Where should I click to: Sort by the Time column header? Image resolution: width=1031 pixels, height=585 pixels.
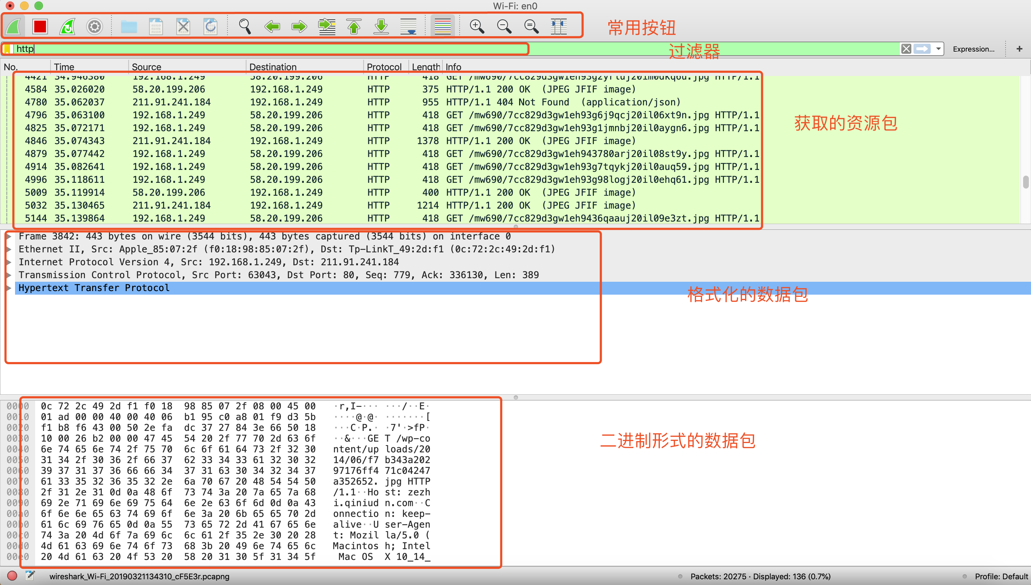coord(90,67)
